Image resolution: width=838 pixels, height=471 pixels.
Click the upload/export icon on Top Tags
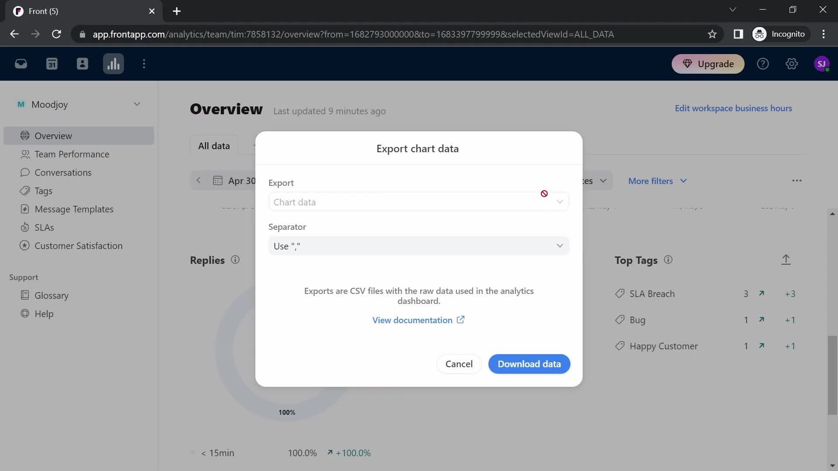(x=786, y=259)
